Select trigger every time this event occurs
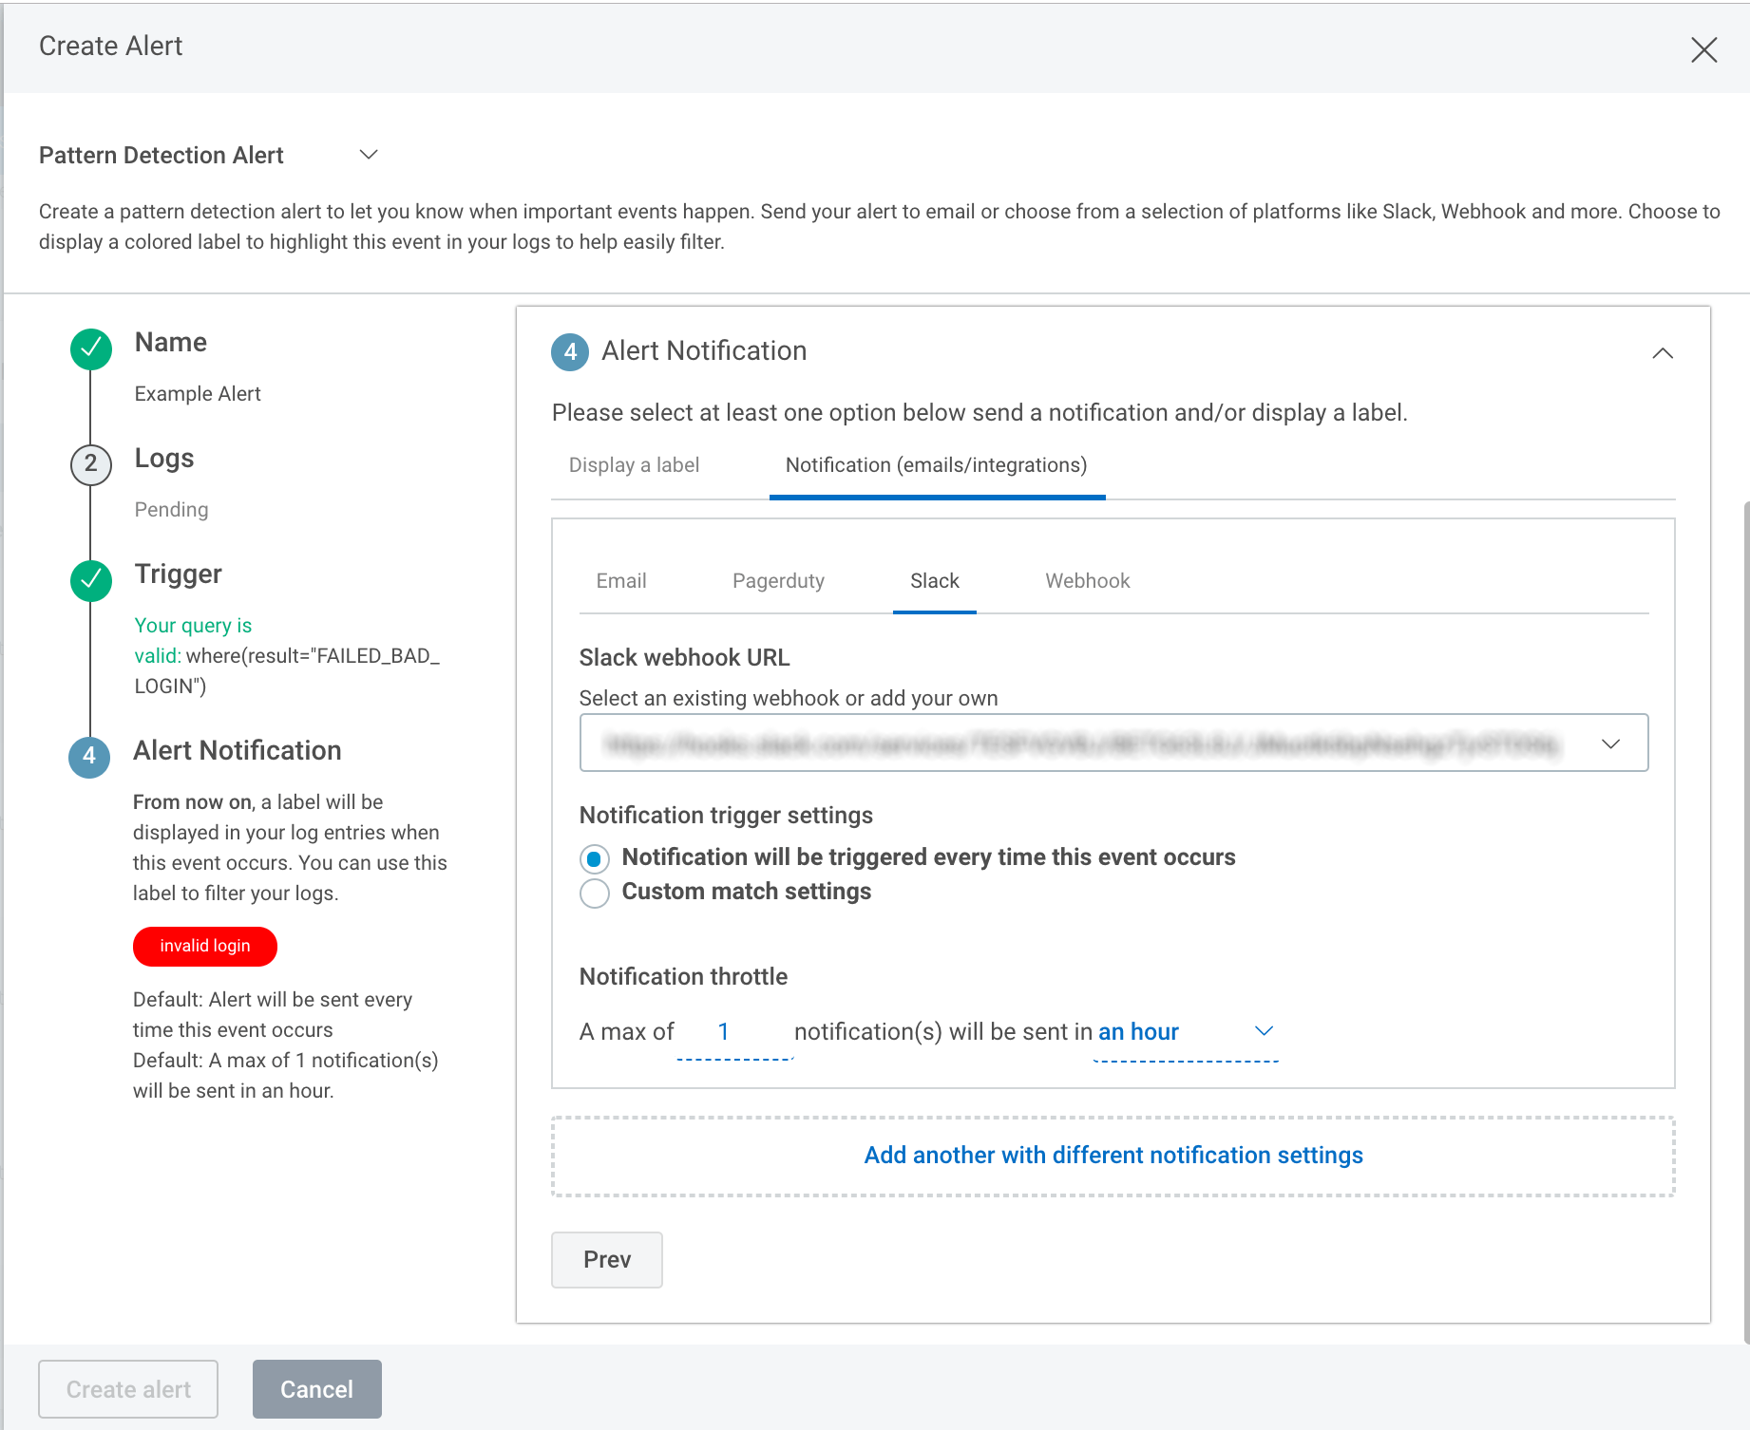Viewport: 1750px width, 1430px height. pos(595,859)
